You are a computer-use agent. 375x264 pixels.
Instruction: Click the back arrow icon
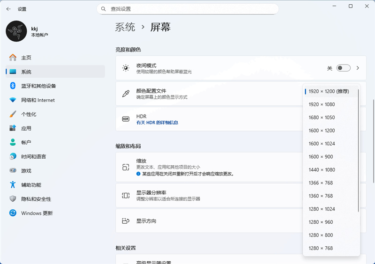coord(8,9)
